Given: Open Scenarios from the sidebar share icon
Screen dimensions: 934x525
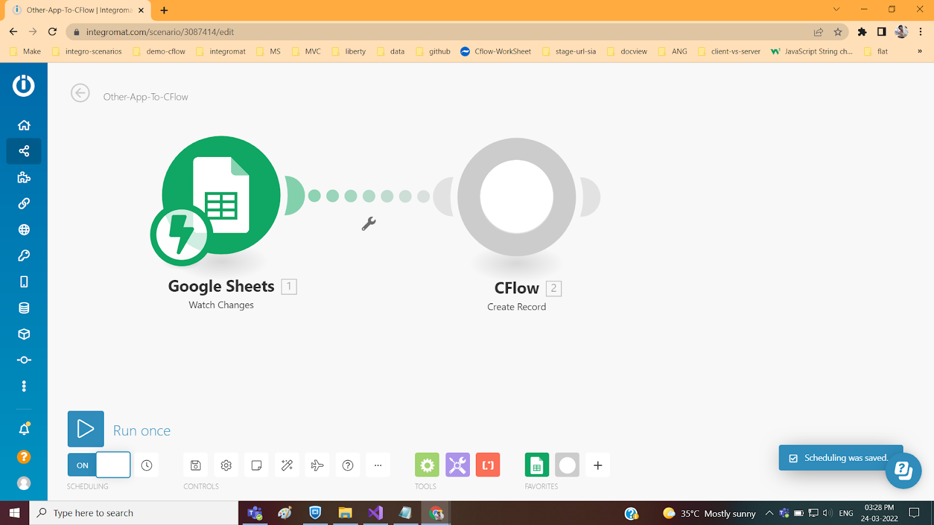Looking at the screenshot, I should [x=24, y=151].
